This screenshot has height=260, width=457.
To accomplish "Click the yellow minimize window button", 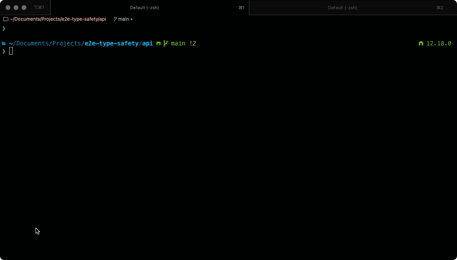I will [16, 8].
